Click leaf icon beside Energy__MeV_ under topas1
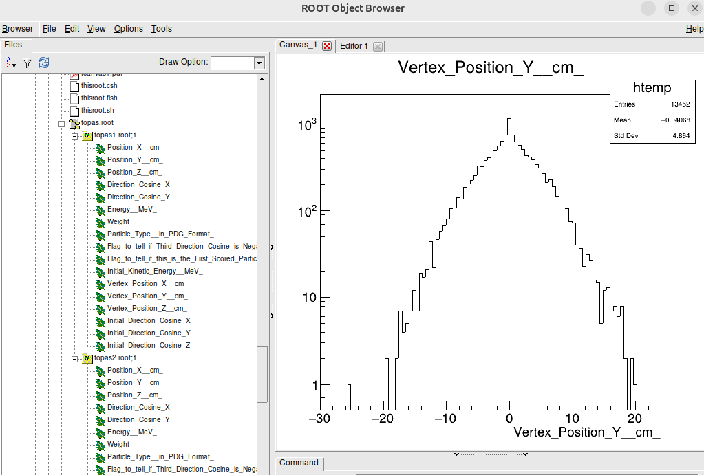The width and height of the screenshot is (704, 475). (x=100, y=210)
